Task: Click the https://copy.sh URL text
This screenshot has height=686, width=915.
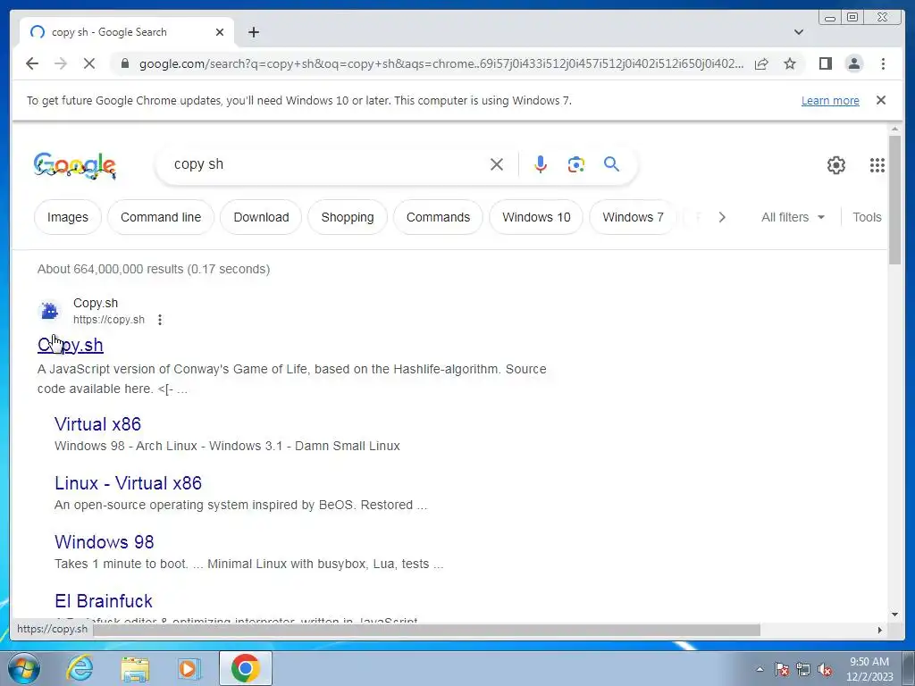Action: [108, 320]
